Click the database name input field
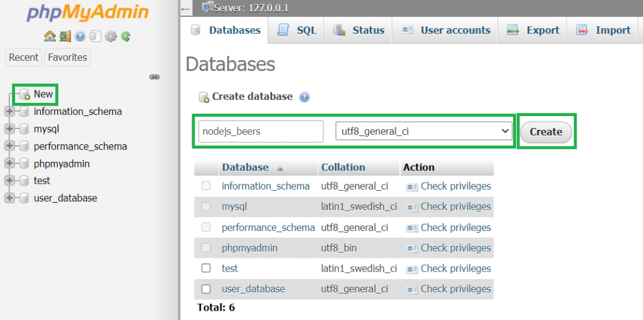643x320 pixels. coord(261,131)
